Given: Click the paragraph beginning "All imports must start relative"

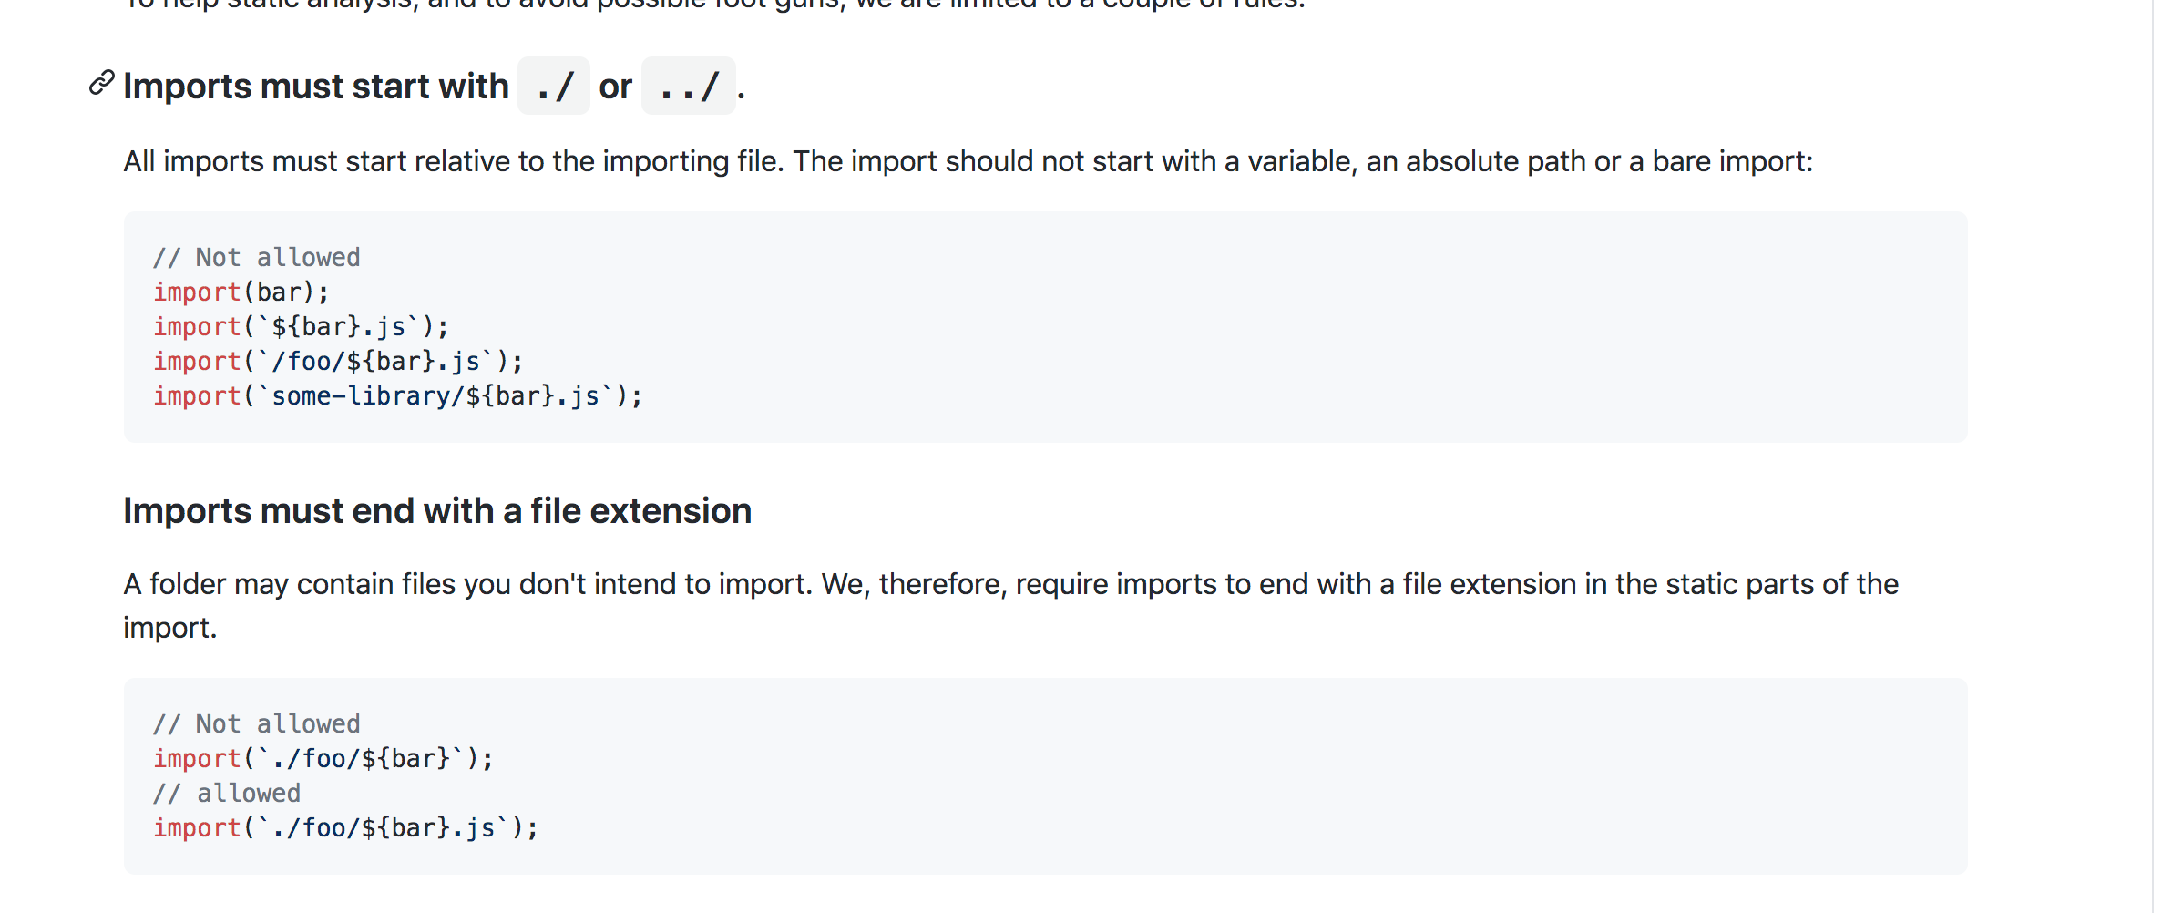Looking at the screenshot, I should click(x=968, y=161).
